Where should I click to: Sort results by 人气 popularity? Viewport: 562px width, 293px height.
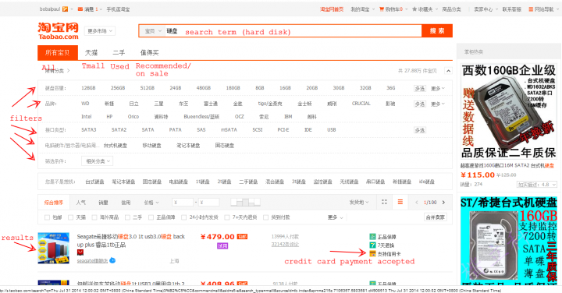[81, 203]
